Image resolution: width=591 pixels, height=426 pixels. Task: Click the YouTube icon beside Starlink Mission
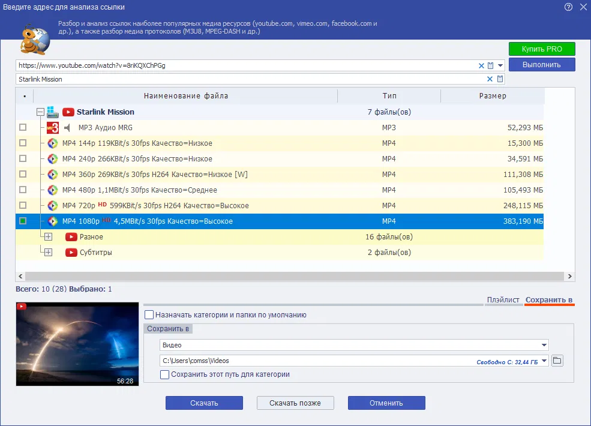click(68, 112)
